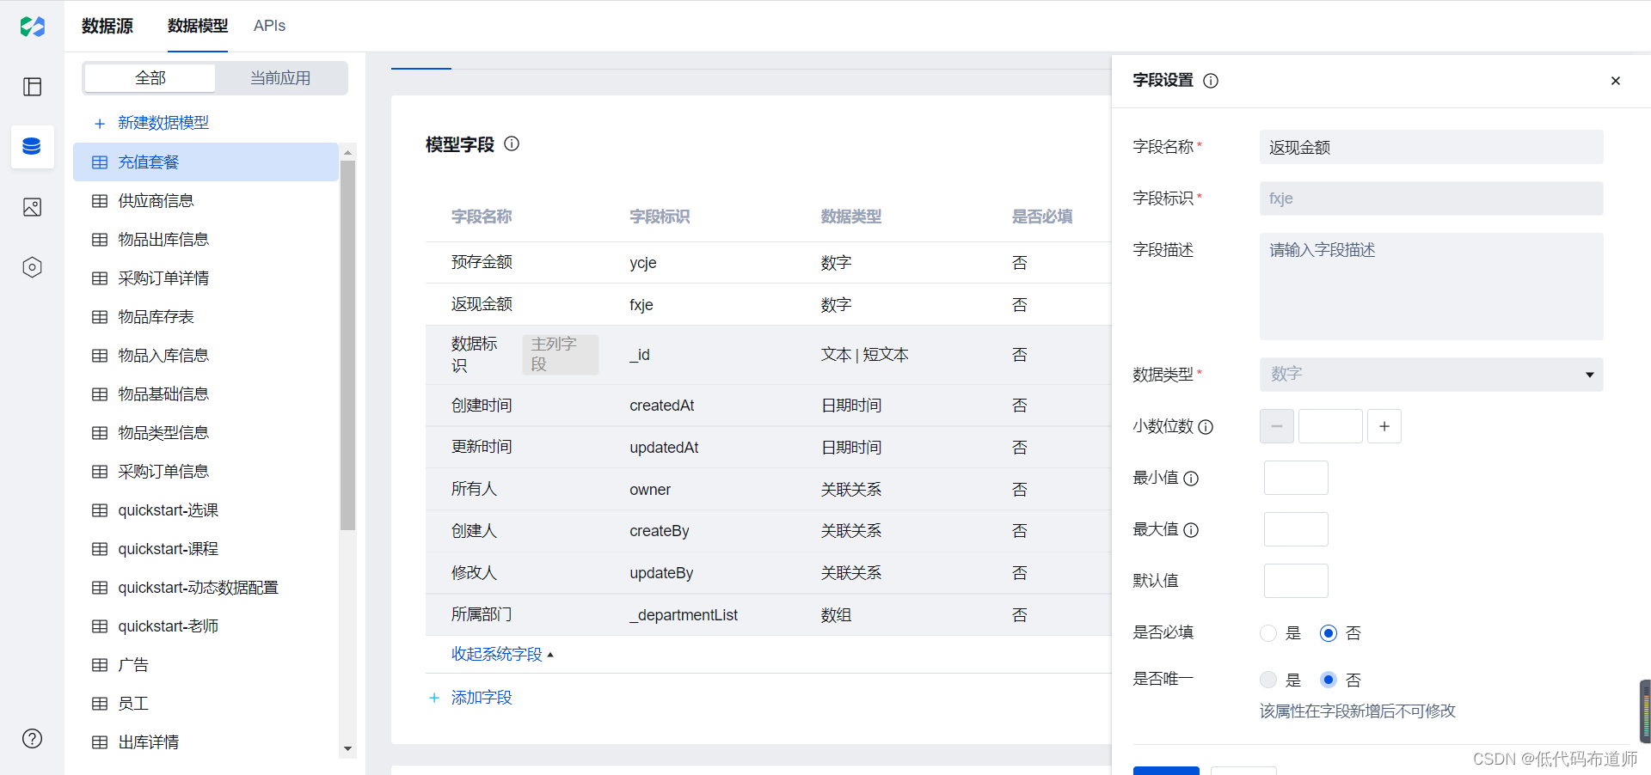Image resolution: width=1651 pixels, height=775 pixels.
Task: Click the info icon beside 字段设置
Action: [x=1211, y=81]
